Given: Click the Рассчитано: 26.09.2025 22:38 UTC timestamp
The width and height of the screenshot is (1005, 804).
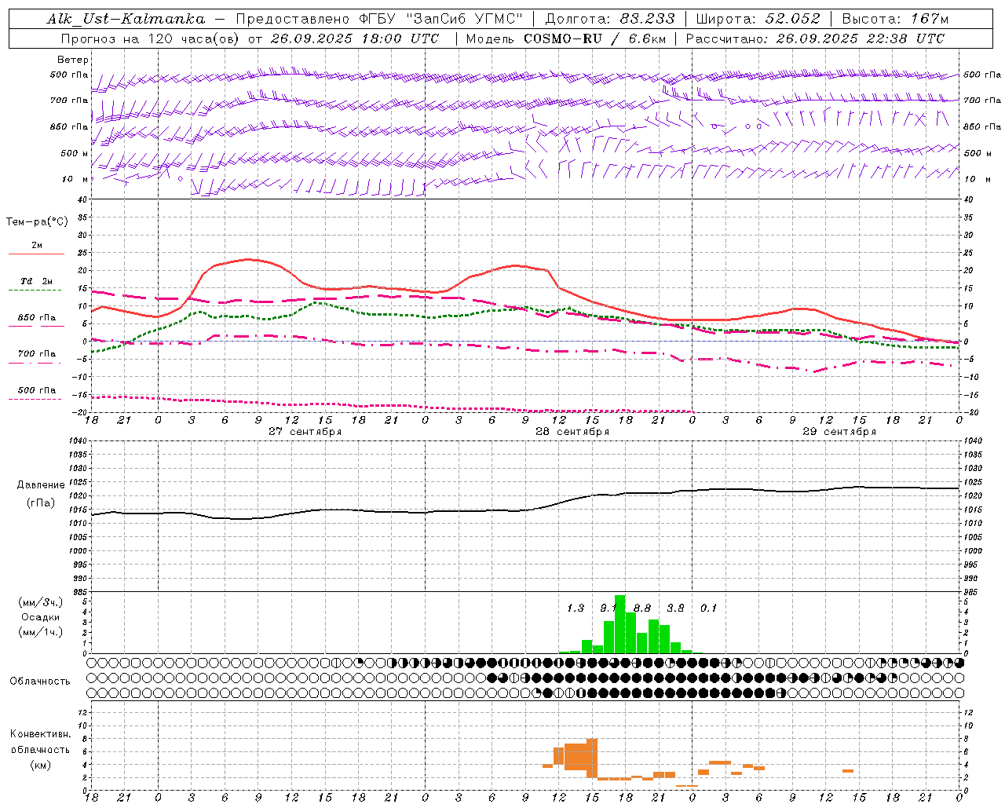Looking at the screenshot, I should (815, 38).
